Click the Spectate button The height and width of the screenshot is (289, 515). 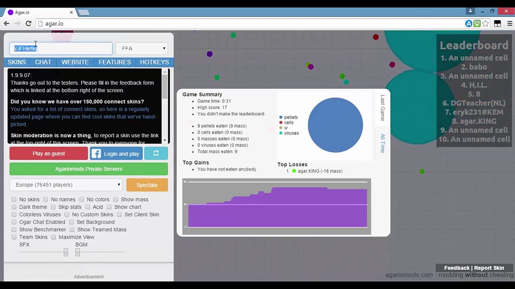pyautogui.click(x=147, y=185)
